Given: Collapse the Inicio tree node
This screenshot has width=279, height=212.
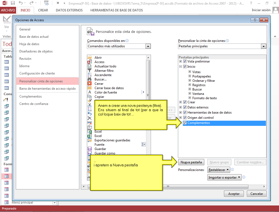Looking at the screenshot, I should pyautogui.click(x=180, y=67).
